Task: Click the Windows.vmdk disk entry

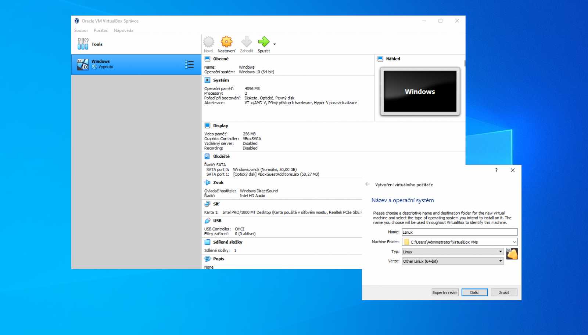Action: click(x=265, y=170)
